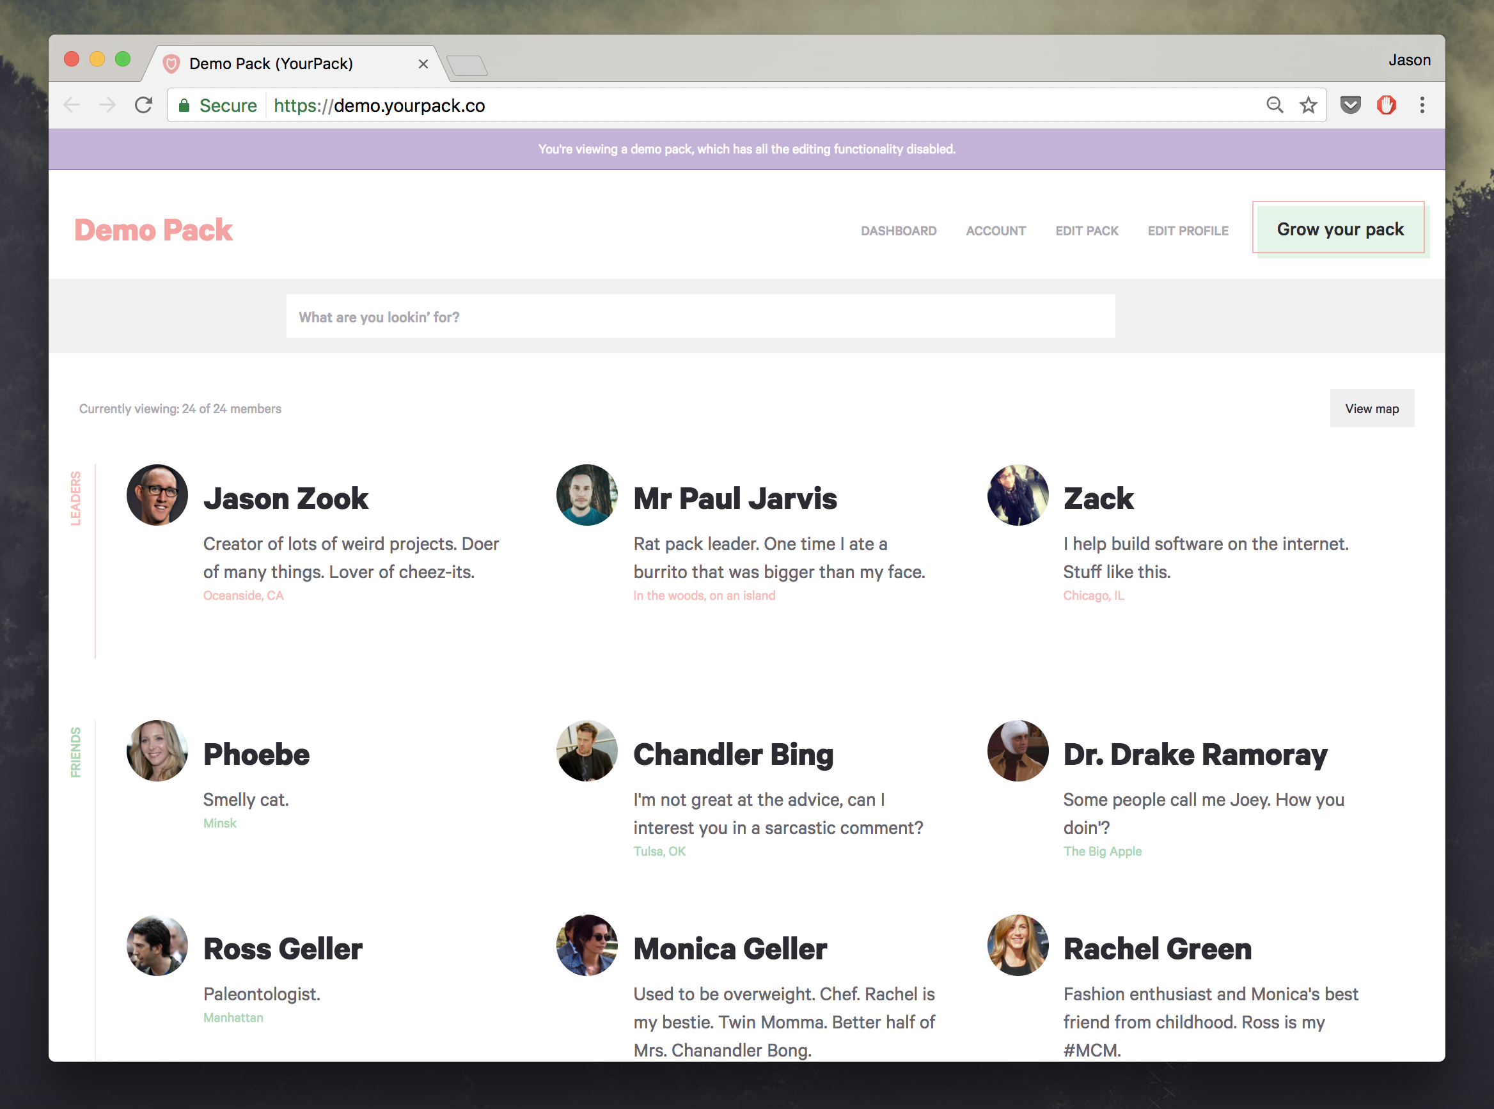This screenshot has width=1494, height=1109.
Task: Focus the 'What are you lookin' for?' search field
Action: coord(700,317)
